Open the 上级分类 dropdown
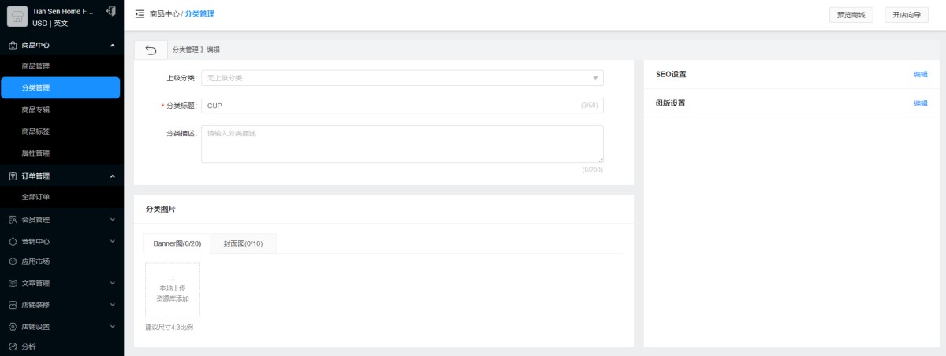Viewport: 946px width, 356px height. pos(402,78)
